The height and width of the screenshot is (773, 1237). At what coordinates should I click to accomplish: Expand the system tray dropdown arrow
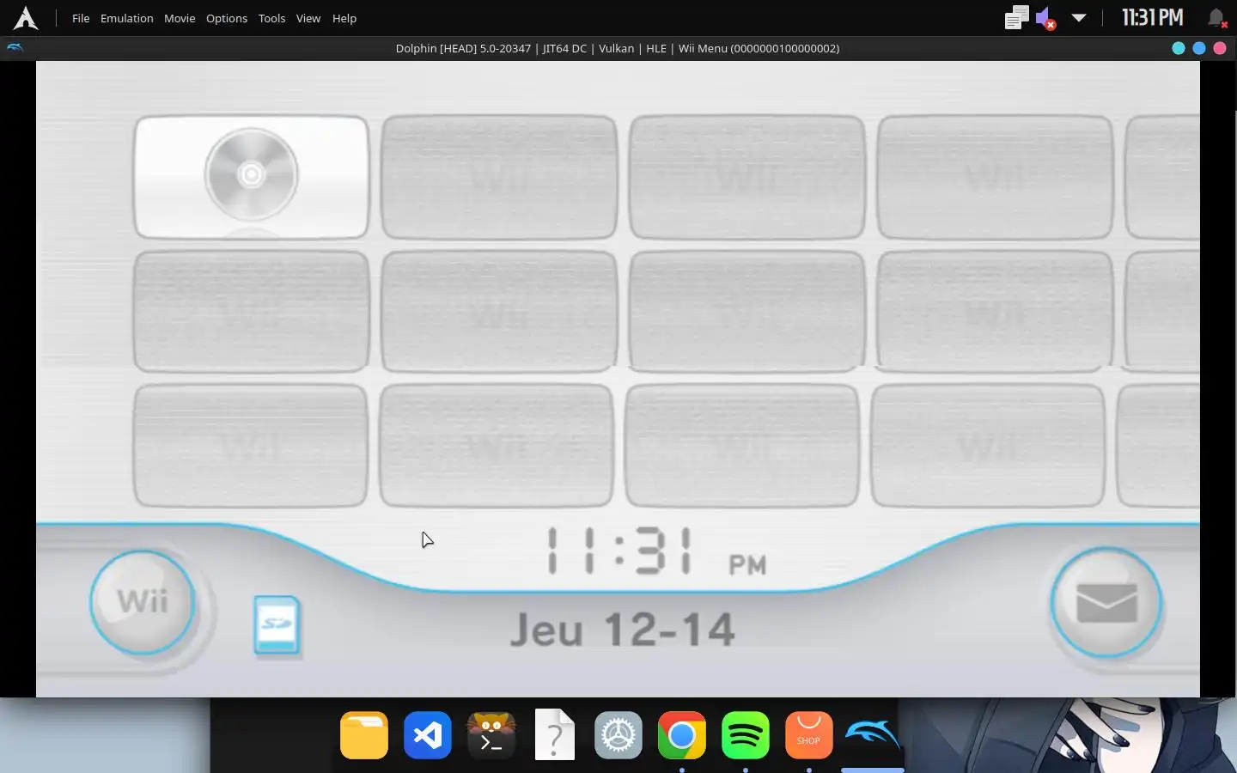(1079, 17)
